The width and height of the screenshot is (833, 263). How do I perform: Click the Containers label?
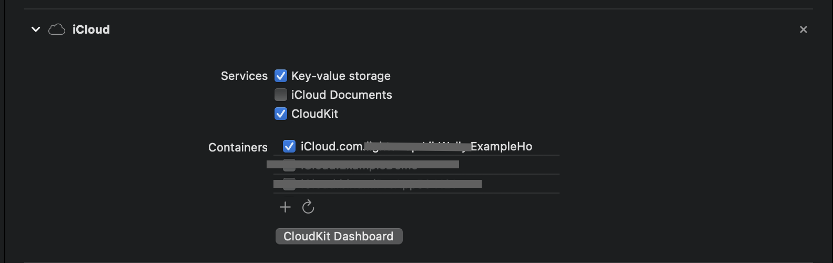point(238,147)
